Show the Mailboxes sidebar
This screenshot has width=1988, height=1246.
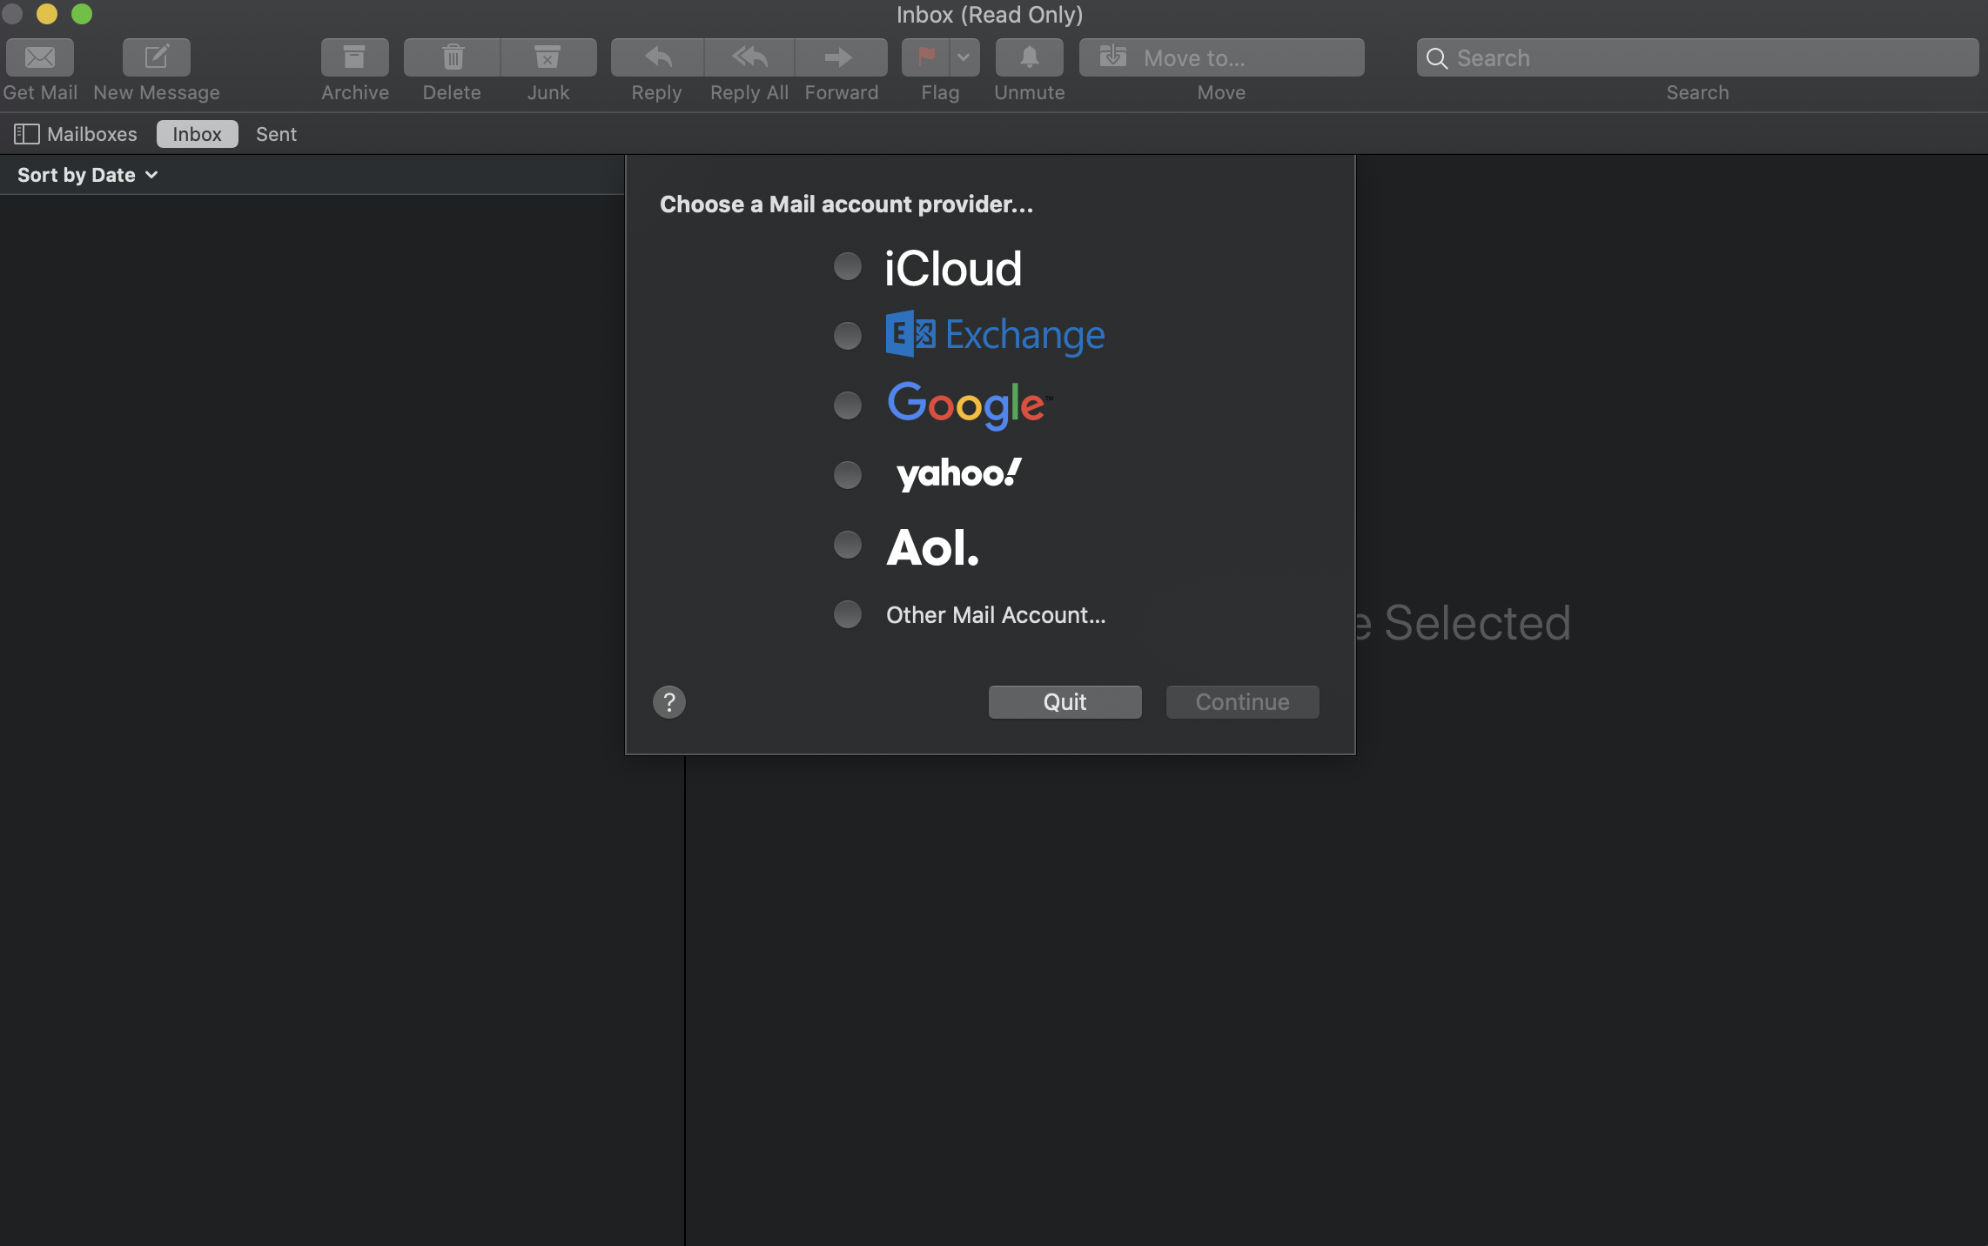(76, 134)
